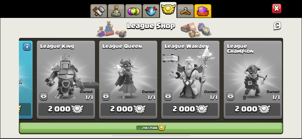Open the clothes hanger skins tab
The image size is (302, 139).
(x=185, y=11)
